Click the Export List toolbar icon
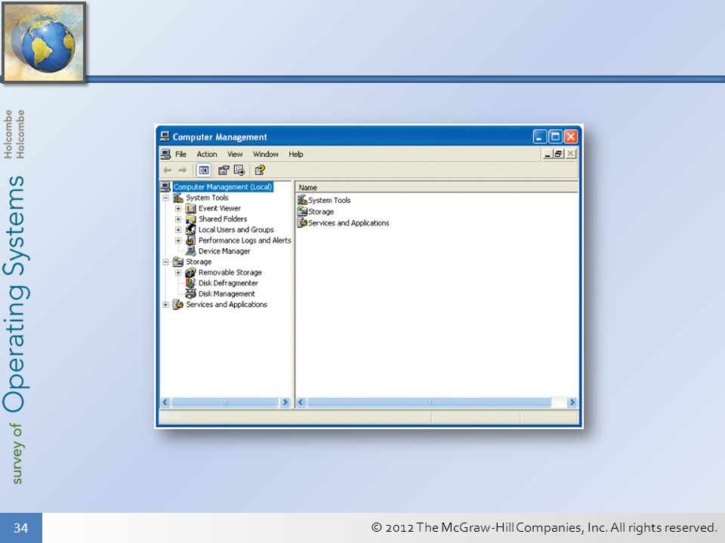 [239, 170]
